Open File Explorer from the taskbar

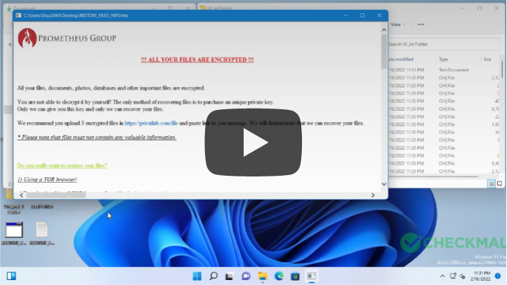click(263, 276)
